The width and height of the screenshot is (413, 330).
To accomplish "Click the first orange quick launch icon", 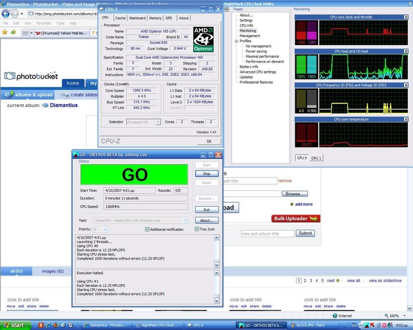I will 41,325.
